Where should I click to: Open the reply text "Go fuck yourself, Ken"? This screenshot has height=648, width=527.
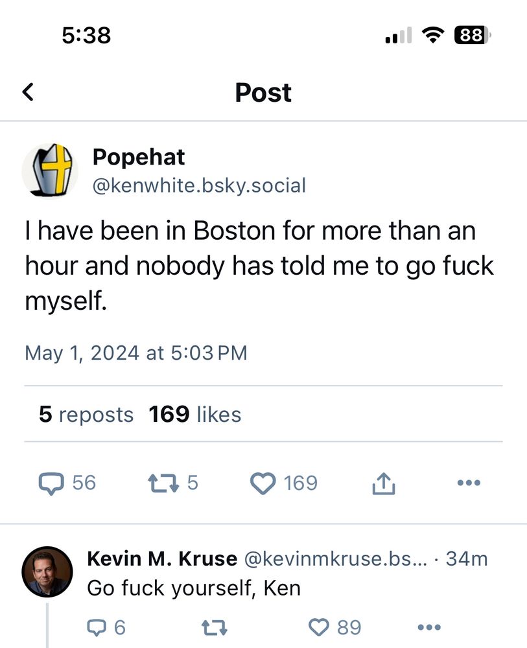194,588
